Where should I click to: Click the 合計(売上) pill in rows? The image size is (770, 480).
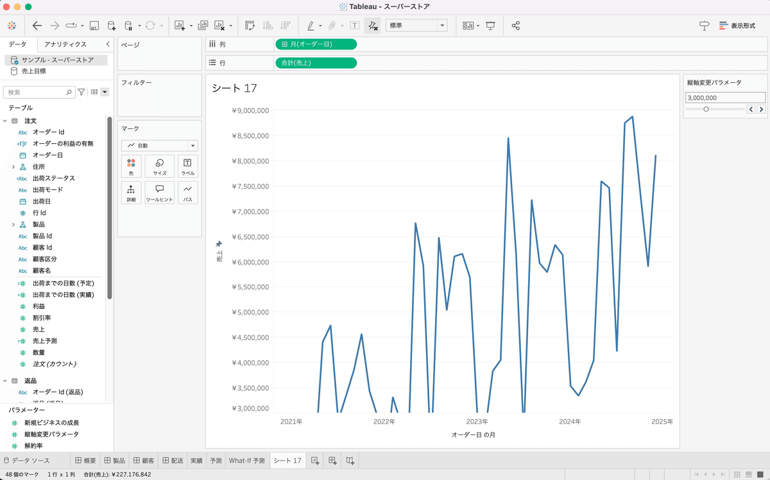click(x=316, y=63)
